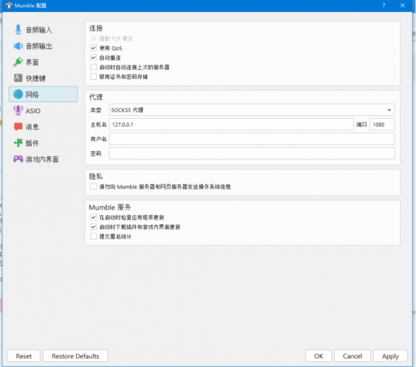Select the 插件 puzzle piece icon
The image size is (416, 367).
[18, 143]
